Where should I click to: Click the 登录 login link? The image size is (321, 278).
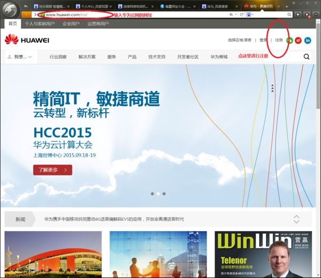point(263,40)
